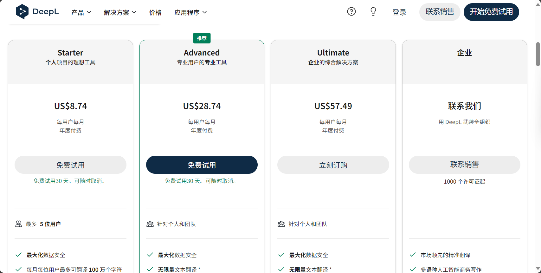The width and height of the screenshot is (541, 273).
Task: Click the checkmark beside Ultimate 无限量文本翻译
Action: coord(281,269)
